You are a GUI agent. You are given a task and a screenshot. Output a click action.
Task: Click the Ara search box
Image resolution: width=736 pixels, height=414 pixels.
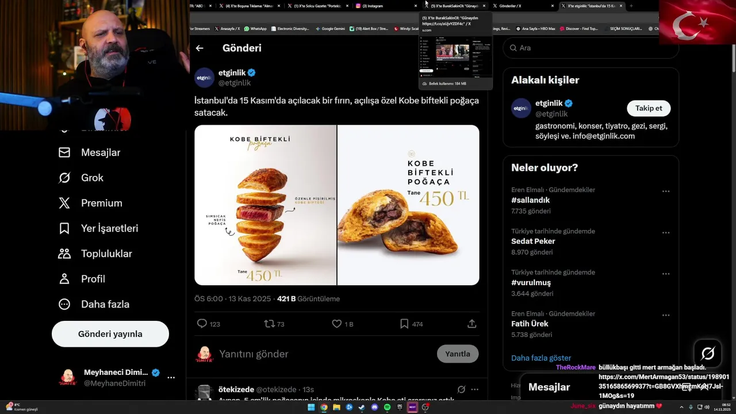point(591,48)
